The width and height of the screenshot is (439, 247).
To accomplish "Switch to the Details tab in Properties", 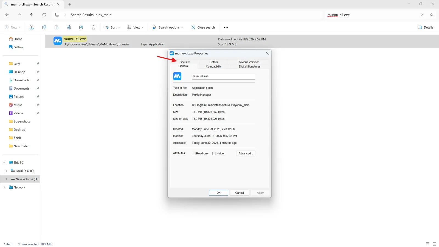I will tap(213, 62).
